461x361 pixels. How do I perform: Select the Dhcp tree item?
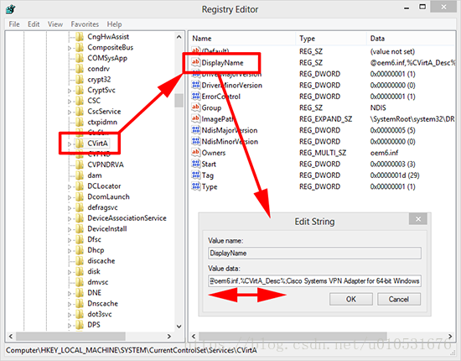point(96,250)
